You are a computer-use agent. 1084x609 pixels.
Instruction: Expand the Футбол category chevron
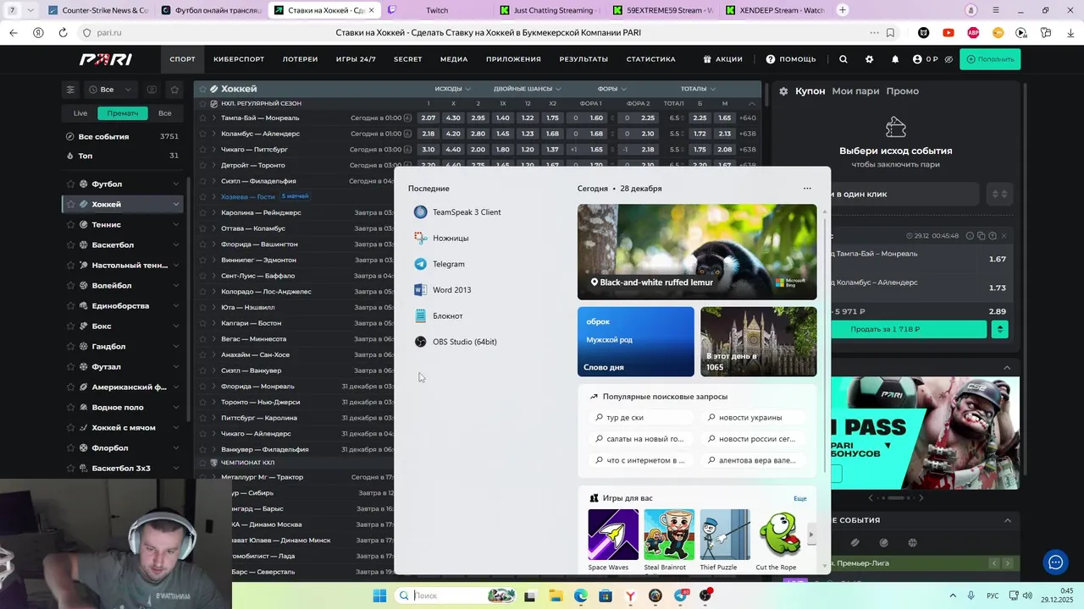[x=176, y=184]
